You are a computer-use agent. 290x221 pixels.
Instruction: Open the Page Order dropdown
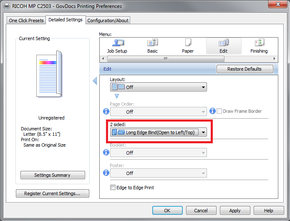(x=159, y=112)
